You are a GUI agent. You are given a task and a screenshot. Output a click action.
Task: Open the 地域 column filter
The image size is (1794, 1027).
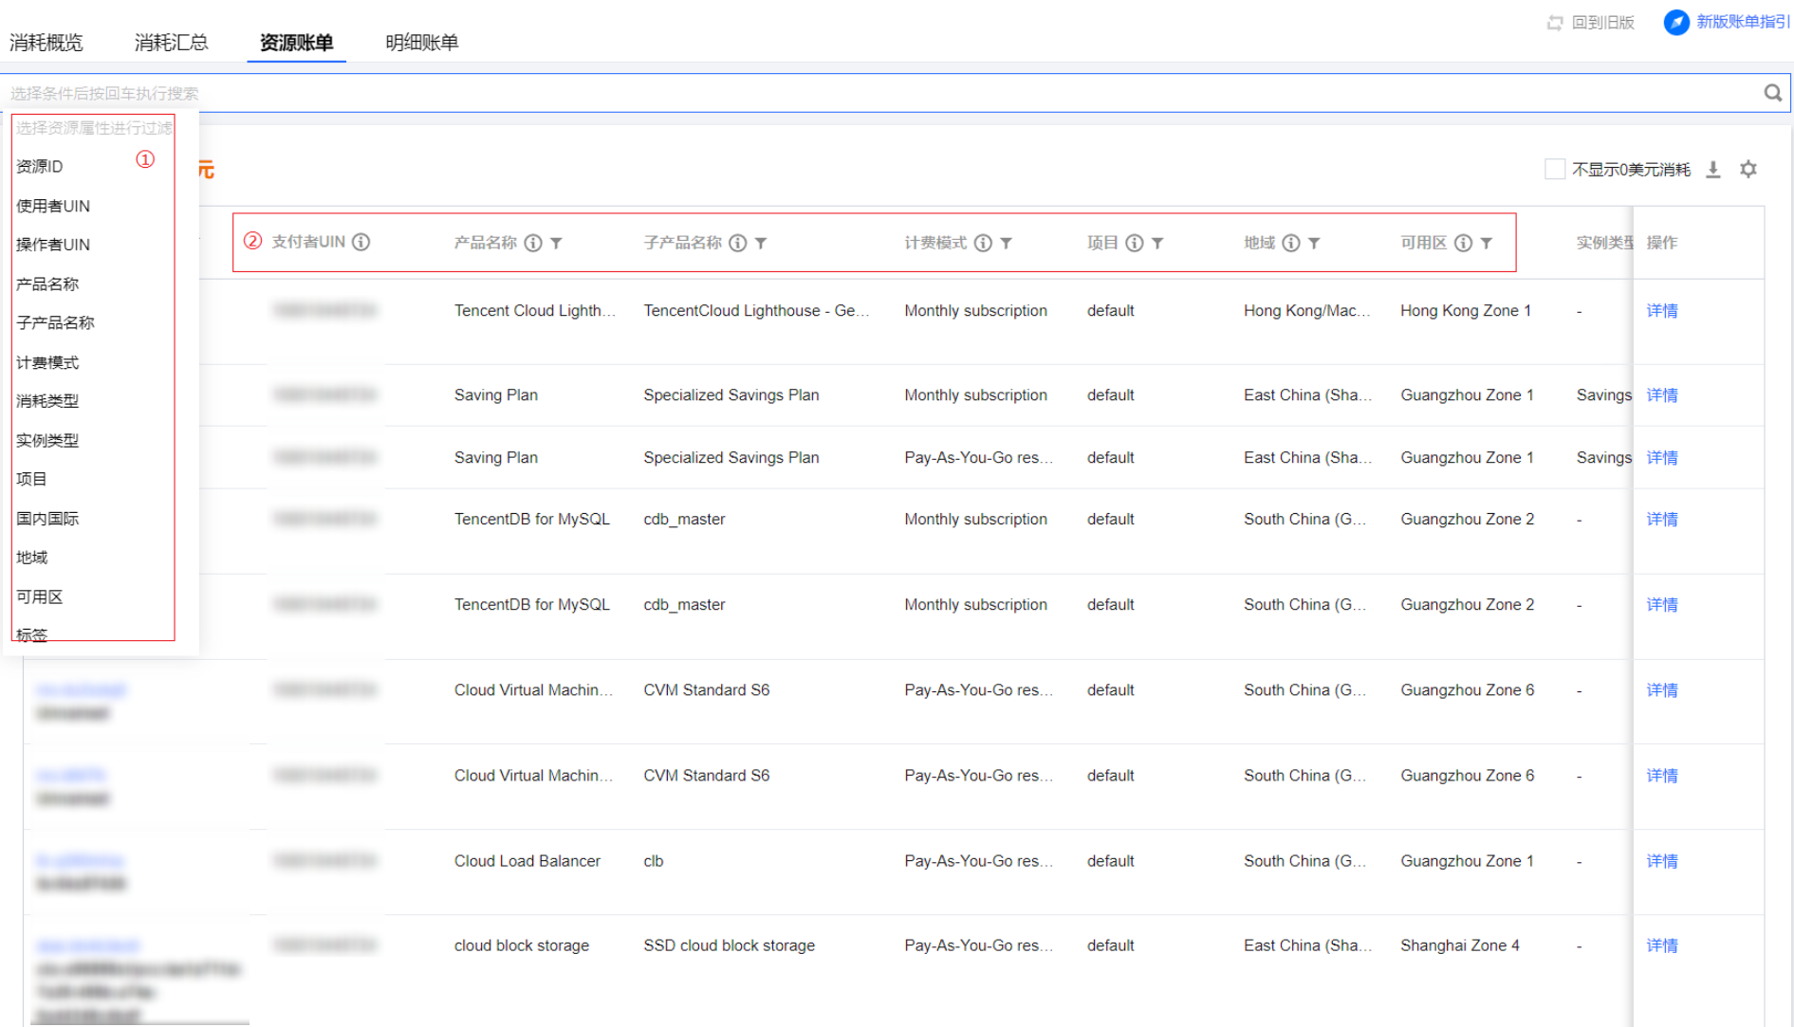(x=1314, y=244)
